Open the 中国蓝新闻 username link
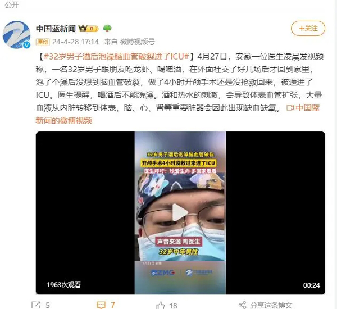Viewport: 337px width, 309px height. click(56, 29)
